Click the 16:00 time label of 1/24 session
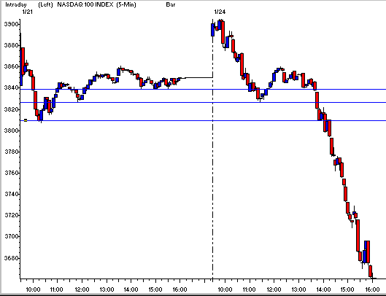 coord(372,289)
